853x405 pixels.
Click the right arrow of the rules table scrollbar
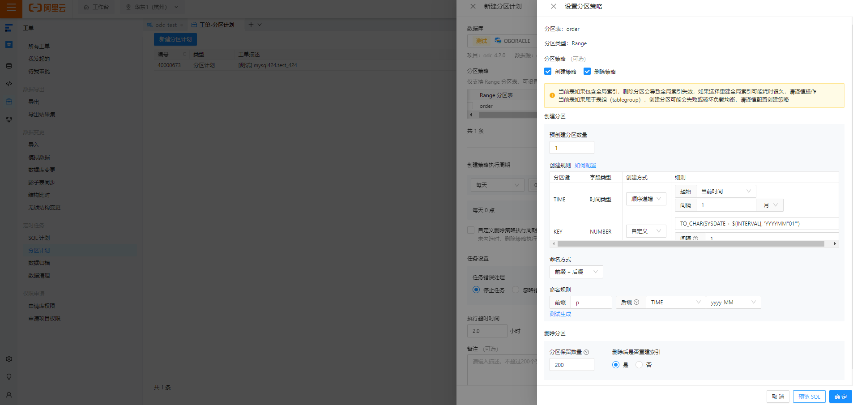click(x=835, y=244)
